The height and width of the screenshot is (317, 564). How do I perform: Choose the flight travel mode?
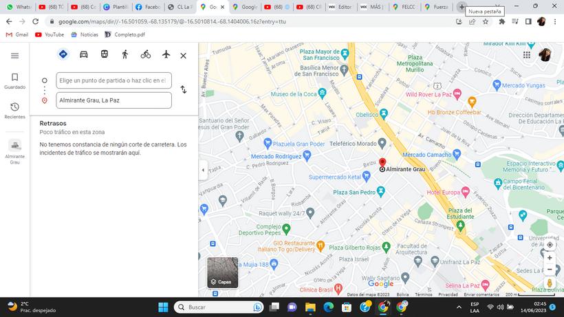tap(166, 54)
